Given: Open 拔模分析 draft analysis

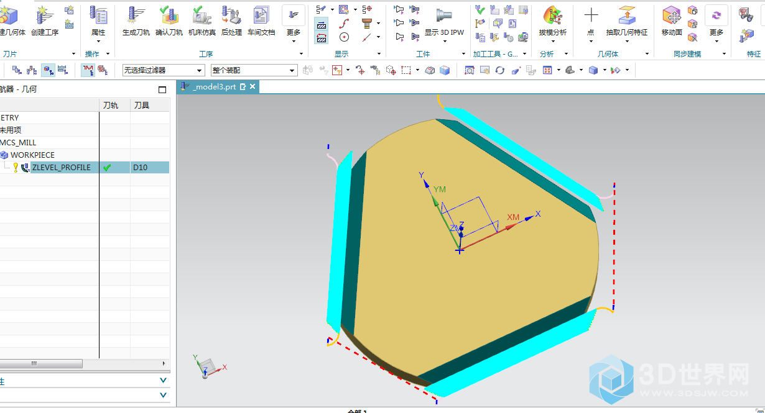Looking at the screenshot, I should tap(552, 20).
